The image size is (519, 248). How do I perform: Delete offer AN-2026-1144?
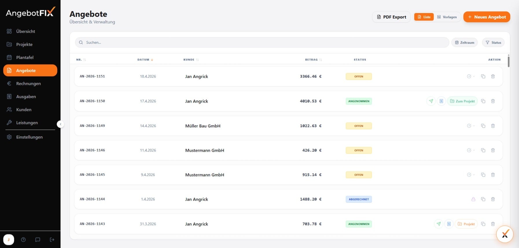click(x=493, y=199)
